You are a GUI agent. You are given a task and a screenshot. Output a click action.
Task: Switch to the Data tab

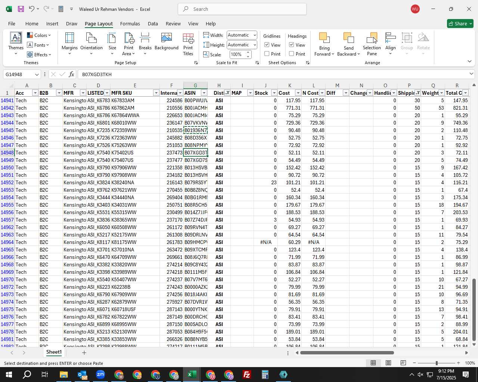153,24
